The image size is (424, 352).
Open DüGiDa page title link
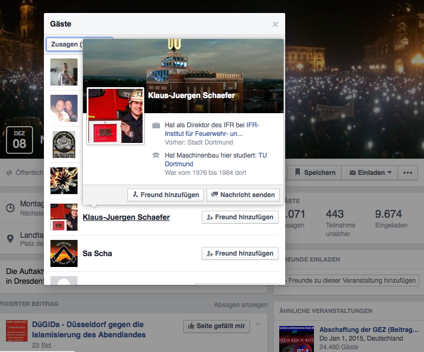click(x=89, y=330)
